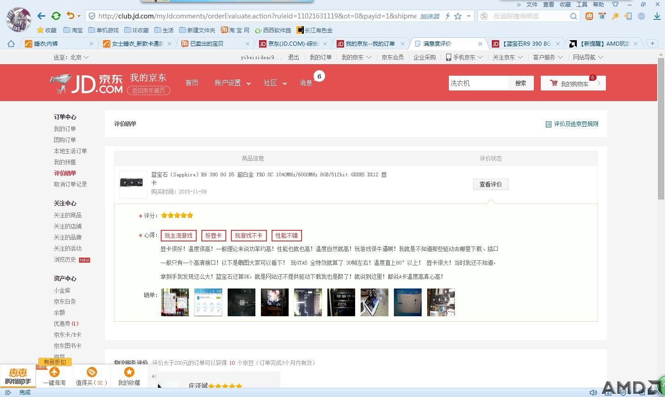Open the 评价及送京豆规则 link

point(572,124)
